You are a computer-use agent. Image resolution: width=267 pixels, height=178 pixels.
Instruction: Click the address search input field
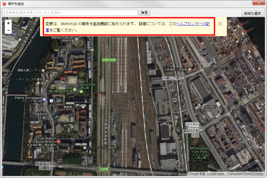click(71, 12)
